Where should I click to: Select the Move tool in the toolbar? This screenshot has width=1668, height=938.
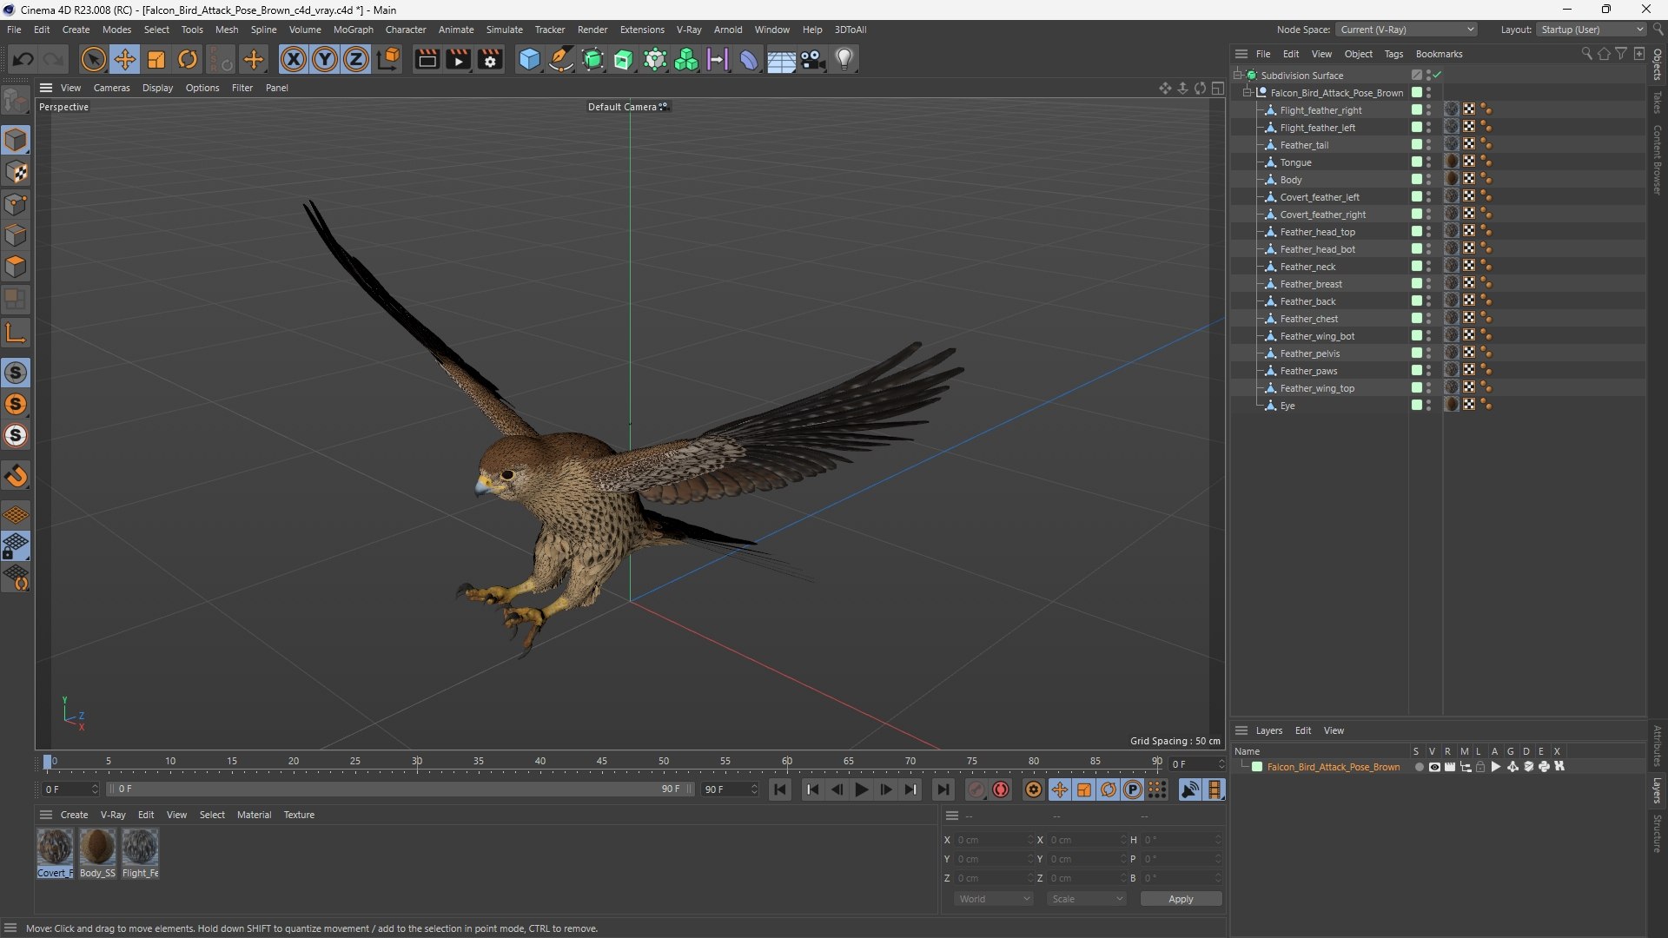[x=125, y=59]
